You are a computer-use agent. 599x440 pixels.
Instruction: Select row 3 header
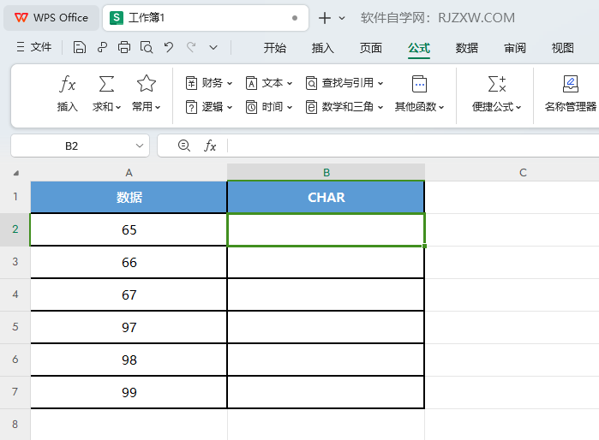tap(15, 262)
